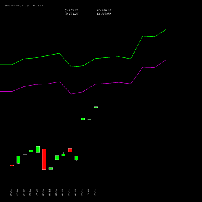Click the 28 Jan date axis label
Image resolution: width=202 pixels, height=202 pixels.
pos(24,192)
